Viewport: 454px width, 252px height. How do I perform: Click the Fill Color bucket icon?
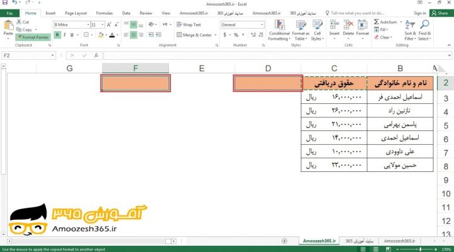click(101, 35)
